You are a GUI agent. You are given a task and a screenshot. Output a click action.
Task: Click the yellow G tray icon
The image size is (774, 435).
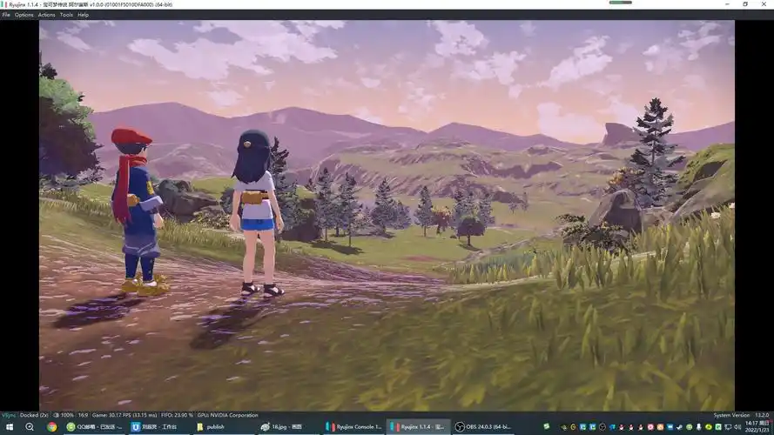(573, 427)
